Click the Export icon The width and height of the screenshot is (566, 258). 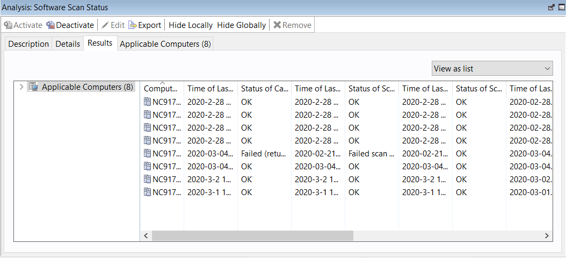pos(133,25)
